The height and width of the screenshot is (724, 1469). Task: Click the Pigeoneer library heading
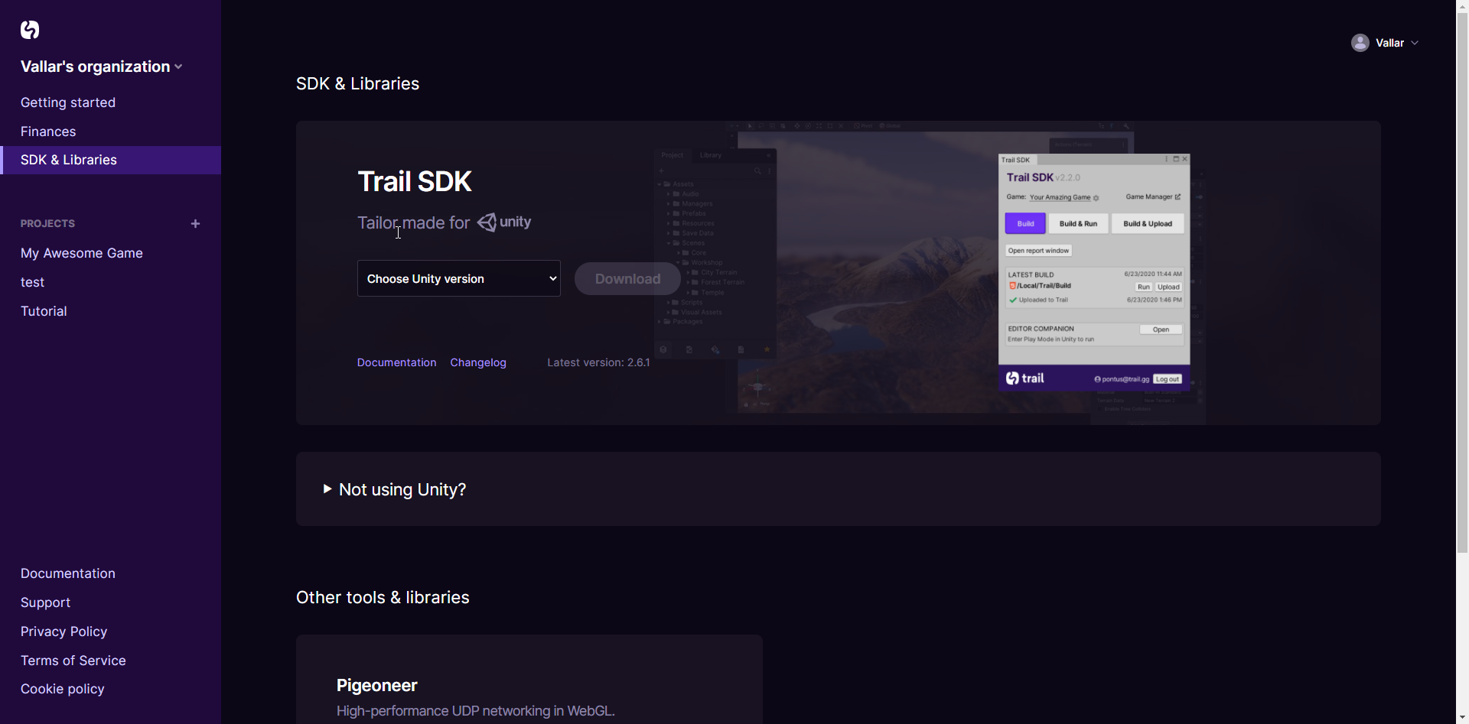tap(377, 686)
